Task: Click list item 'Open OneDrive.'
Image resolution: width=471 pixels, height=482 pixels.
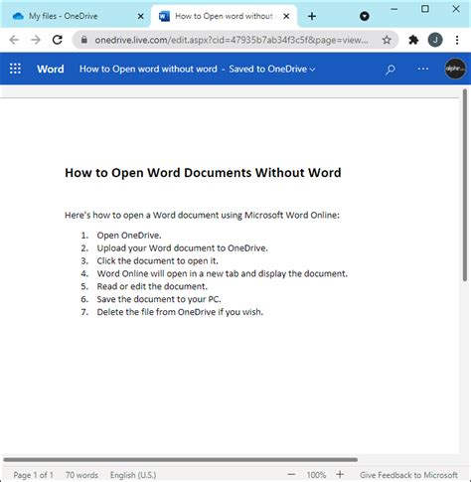Action: pos(129,236)
